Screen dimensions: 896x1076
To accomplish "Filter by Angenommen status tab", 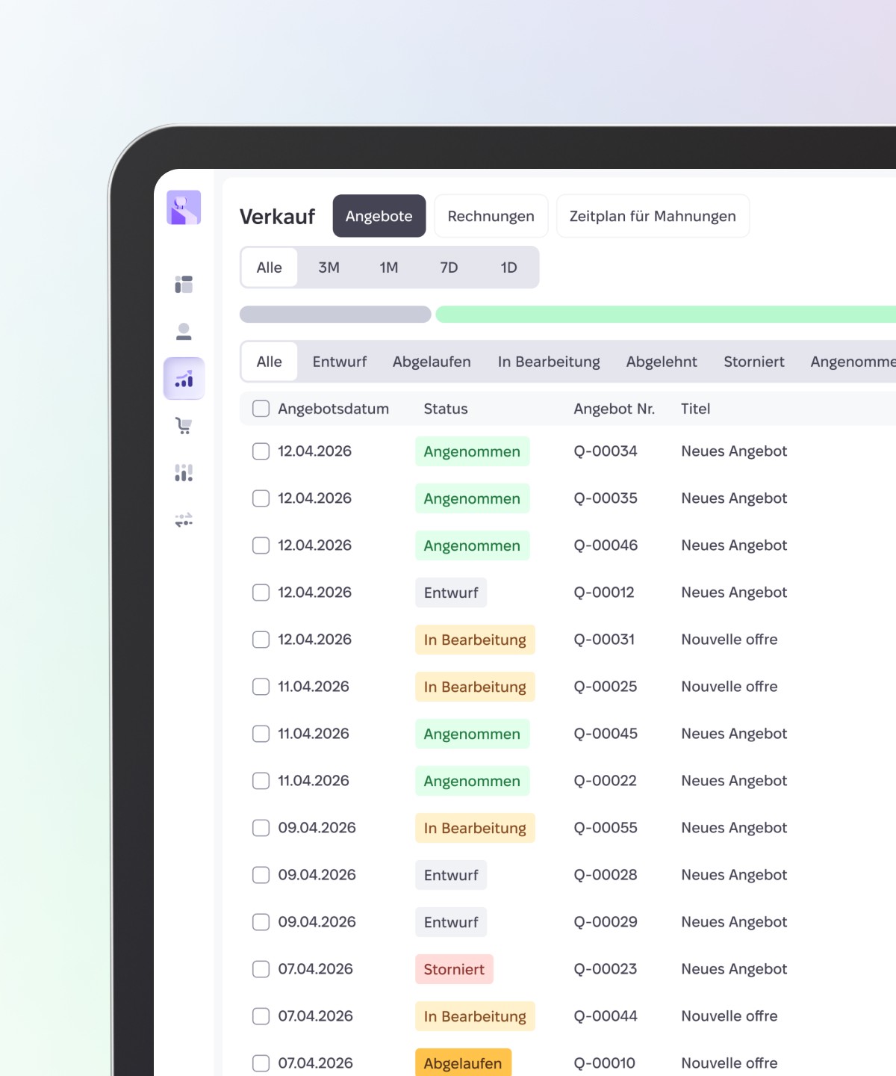I will [x=853, y=362].
